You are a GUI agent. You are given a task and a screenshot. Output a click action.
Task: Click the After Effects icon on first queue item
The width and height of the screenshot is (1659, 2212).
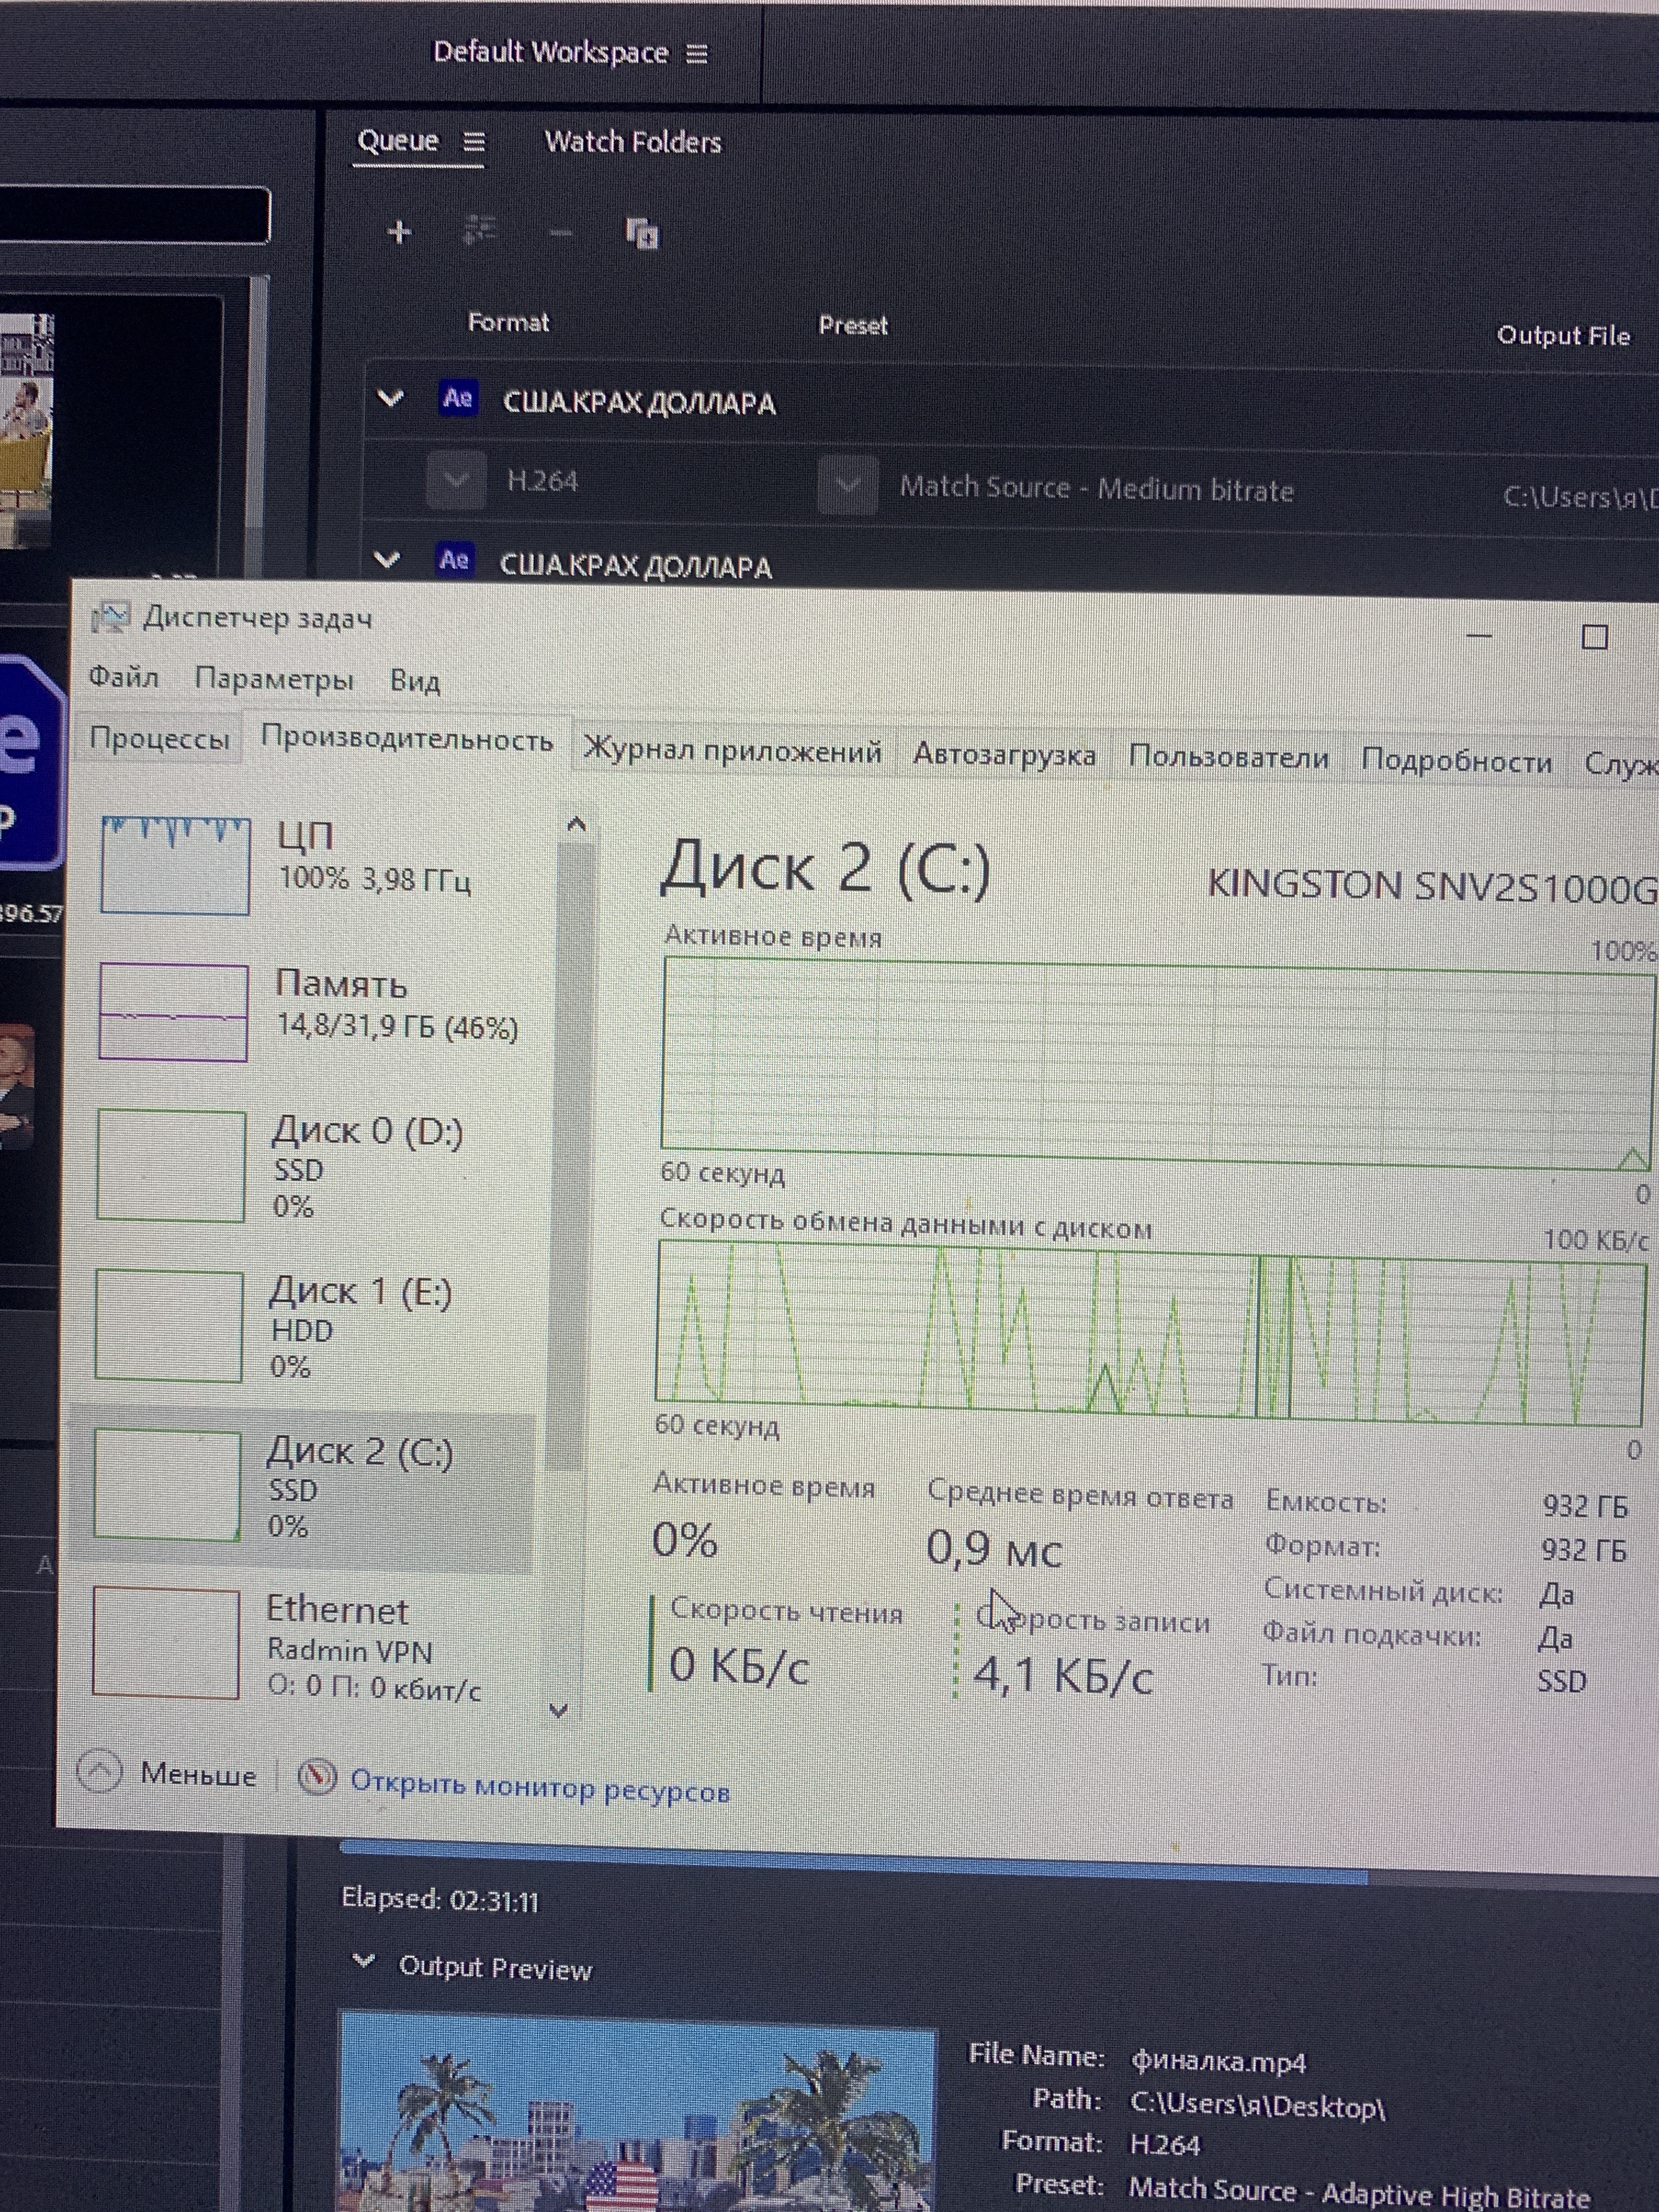pyautogui.click(x=458, y=399)
